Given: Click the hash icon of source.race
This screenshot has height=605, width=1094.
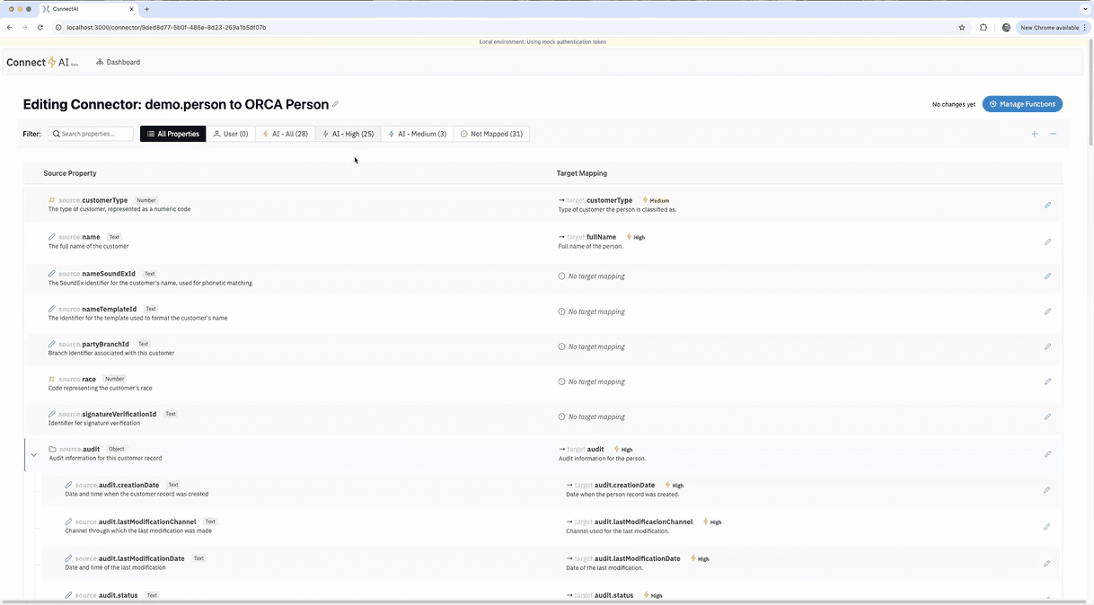Looking at the screenshot, I should click(x=52, y=379).
